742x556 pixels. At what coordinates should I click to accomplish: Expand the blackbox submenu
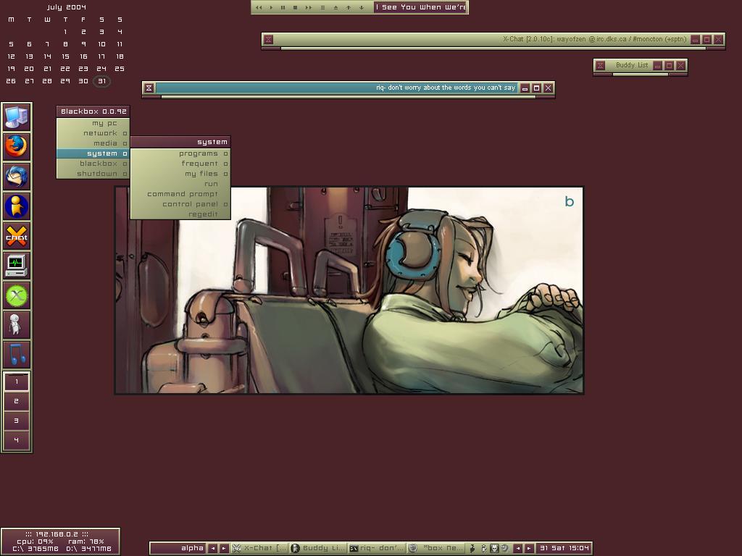(x=93, y=164)
